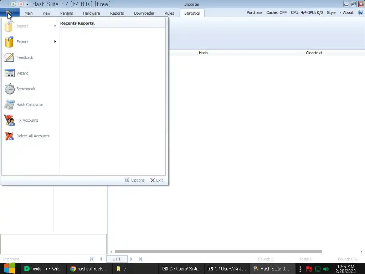365x274 pixels.
Task: Open the Style dropdown
Action: coord(334,12)
